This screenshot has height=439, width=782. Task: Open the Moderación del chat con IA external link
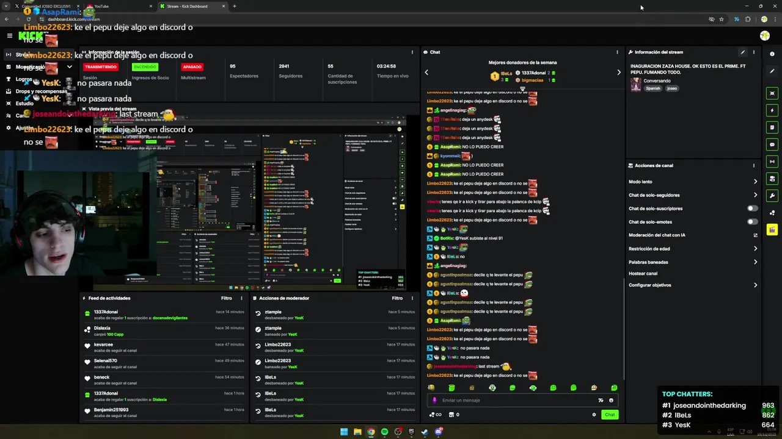click(x=755, y=235)
